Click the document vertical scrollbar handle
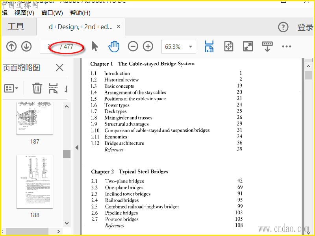The width and height of the screenshot is (315, 236). (309, 76)
